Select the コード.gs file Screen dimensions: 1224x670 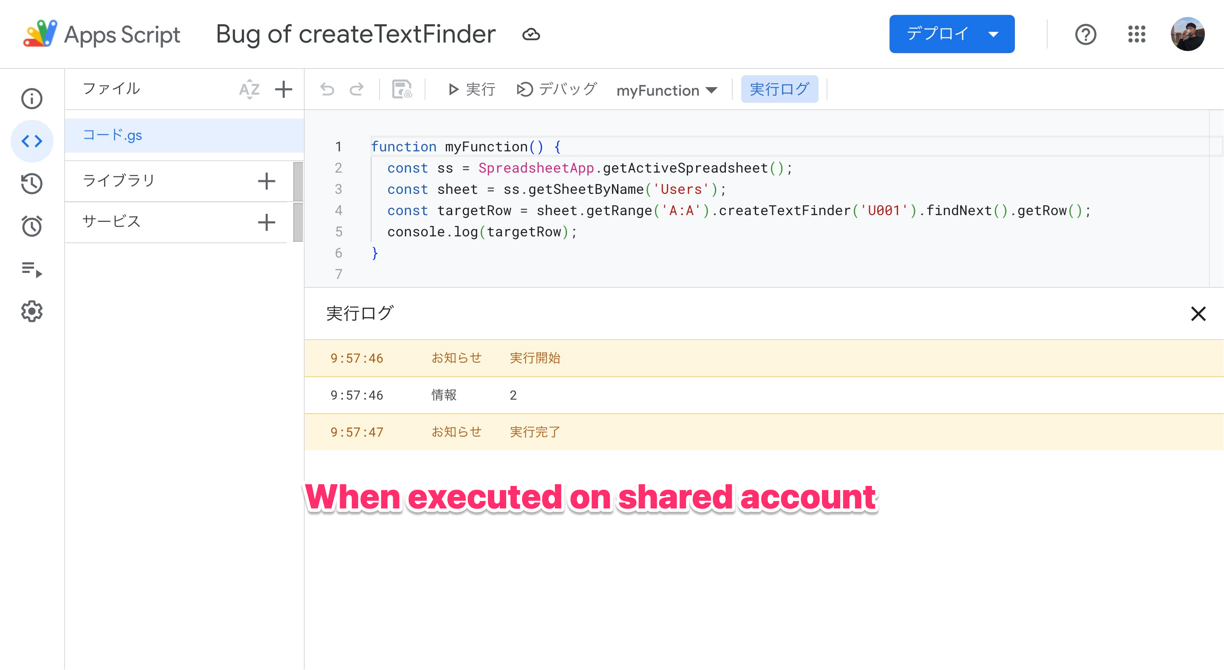pos(113,136)
